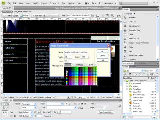The width and height of the screenshot is (160, 120).
Task: Click Help in Image Placeholder dialog
Action: click(x=102, y=60)
